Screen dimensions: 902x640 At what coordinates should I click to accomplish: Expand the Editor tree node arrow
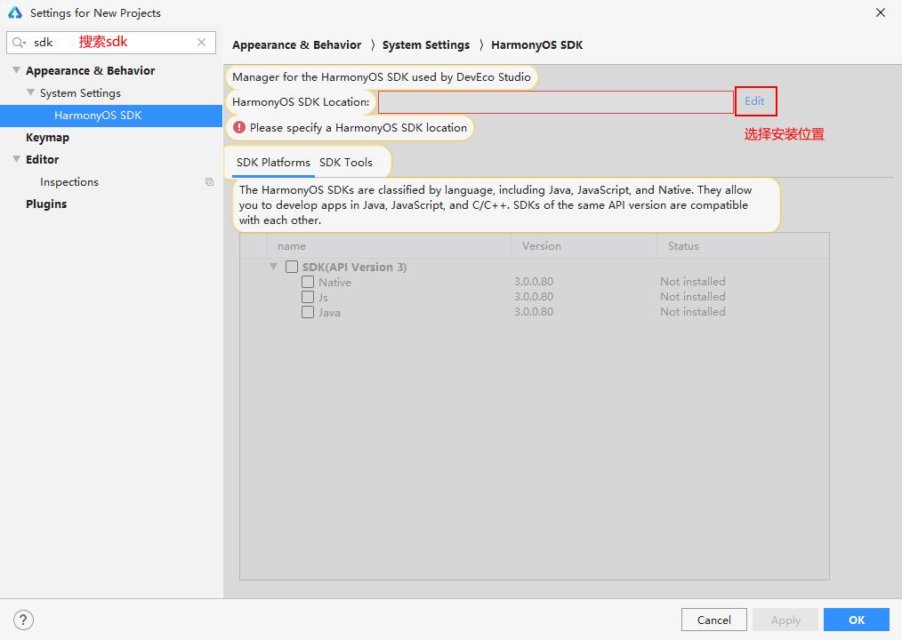[16, 159]
